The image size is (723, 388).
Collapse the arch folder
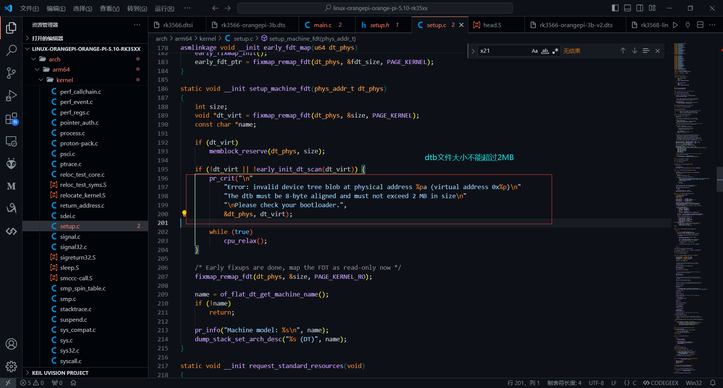[x=85, y=59]
